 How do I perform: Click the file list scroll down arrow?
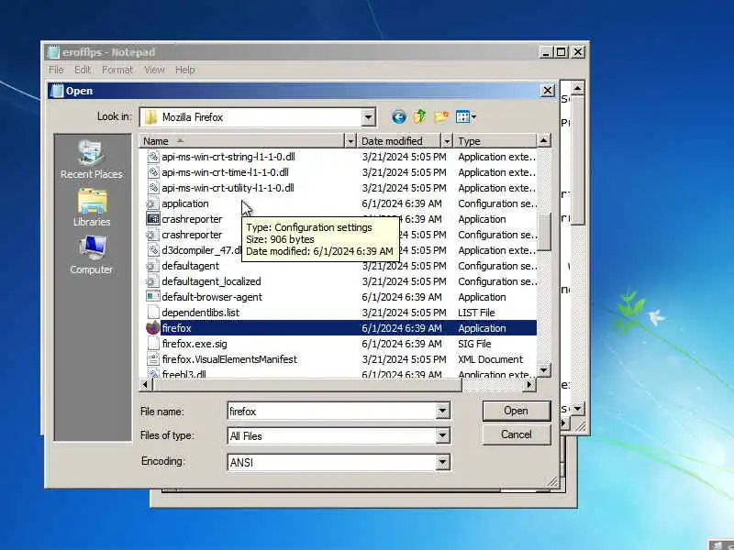pos(543,370)
